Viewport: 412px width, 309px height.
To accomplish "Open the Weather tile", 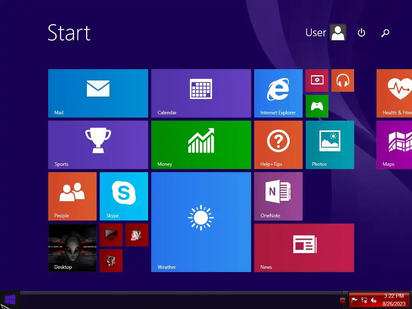I will [201, 222].
